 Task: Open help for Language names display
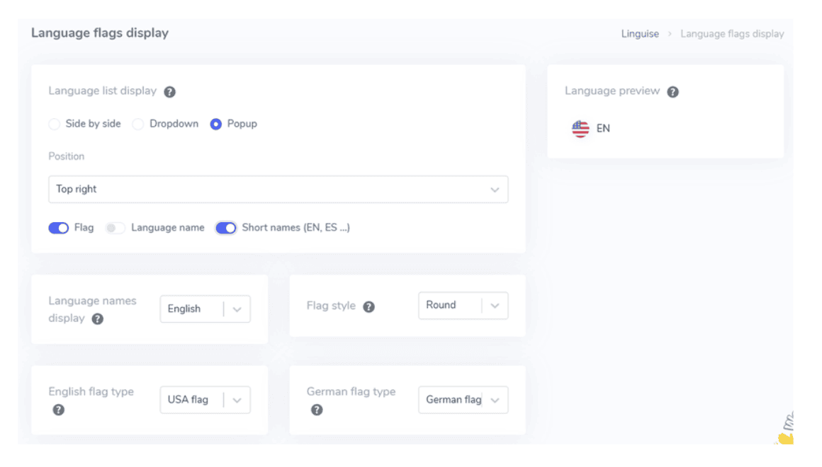tap(98, 319)
